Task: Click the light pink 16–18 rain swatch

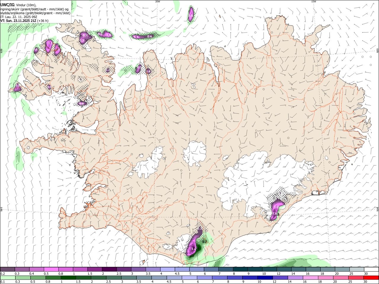Action: 310,277
